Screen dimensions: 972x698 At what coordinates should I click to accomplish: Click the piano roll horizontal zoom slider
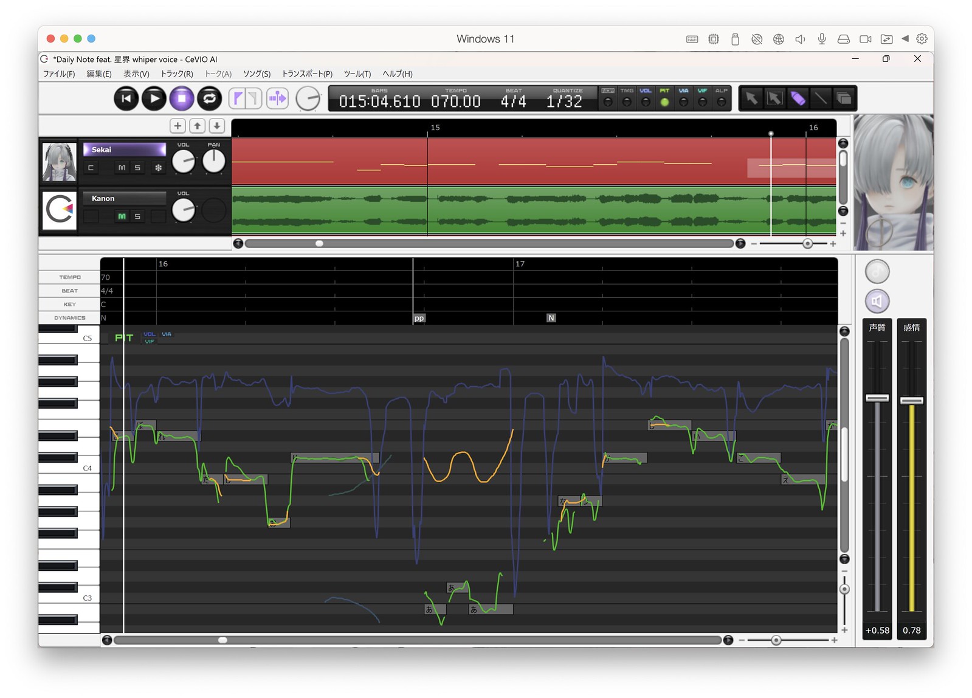coord(776,640)
